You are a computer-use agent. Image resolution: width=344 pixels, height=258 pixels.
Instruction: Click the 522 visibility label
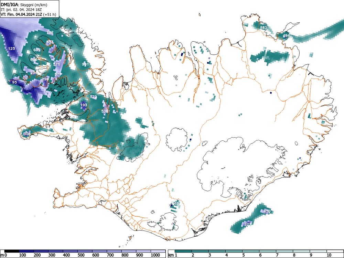click(93, 97)
